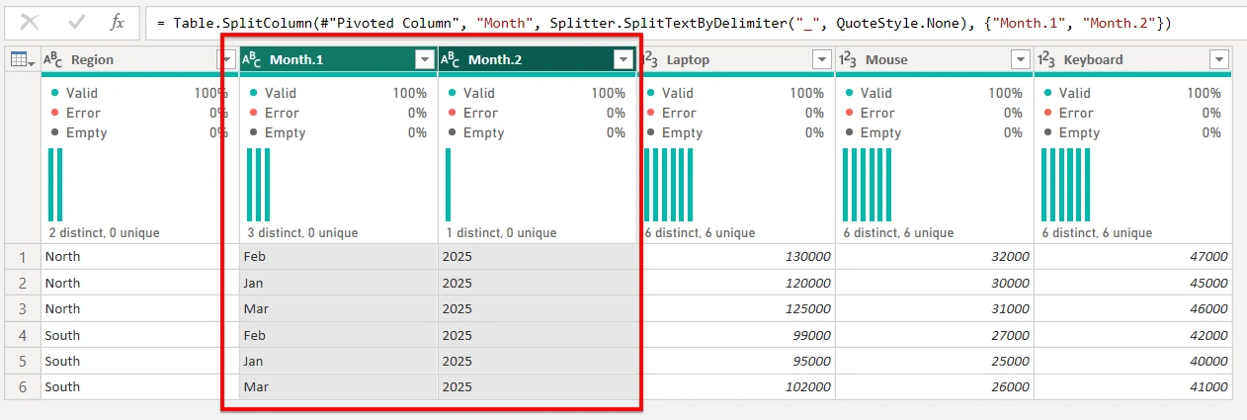Image resolution: width=1247 pixels, height=420 pixels.
Task: Click the Mouse cell 31000
Action: point(934,309)
